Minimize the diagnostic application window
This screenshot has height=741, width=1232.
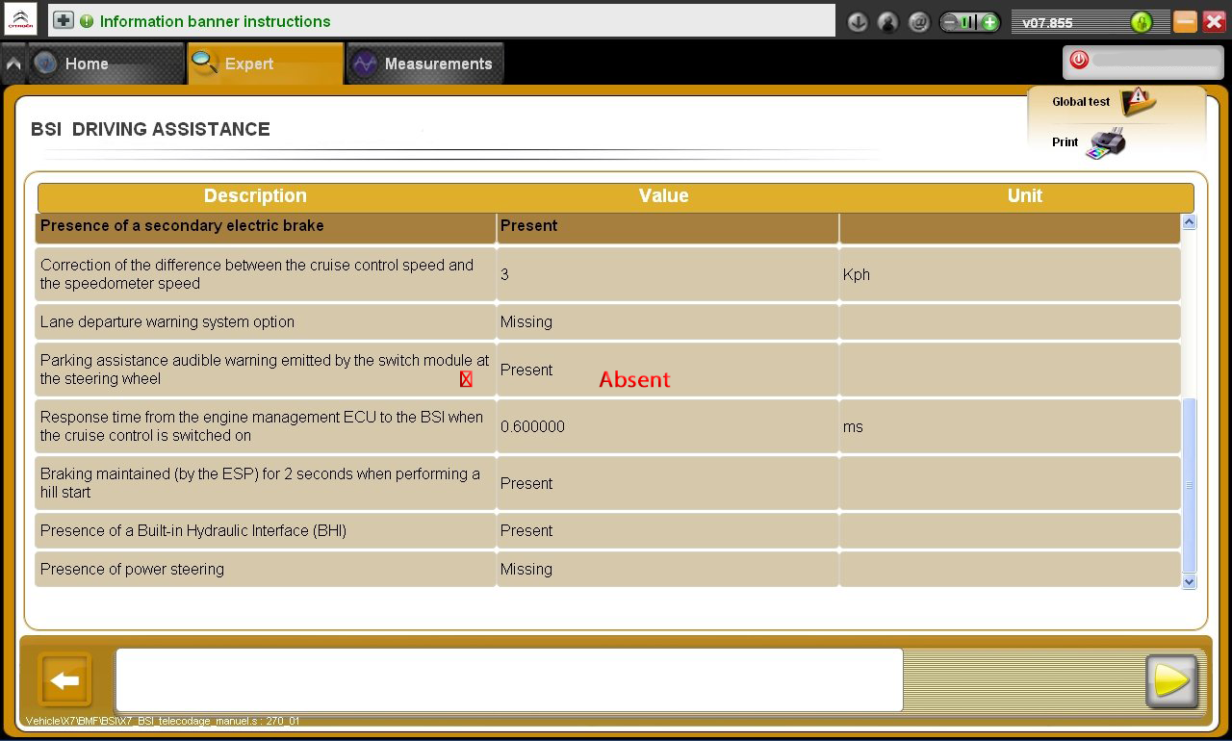pyautogui.click(x=1185, y=21)
